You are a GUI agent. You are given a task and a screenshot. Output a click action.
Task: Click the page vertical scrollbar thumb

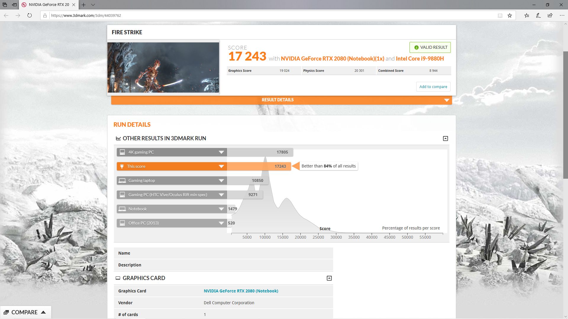565,115
